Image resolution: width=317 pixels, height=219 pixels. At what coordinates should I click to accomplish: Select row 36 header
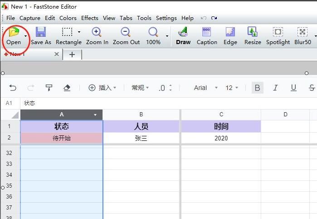(x=10, y=197)
